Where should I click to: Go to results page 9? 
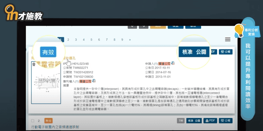pos(122,40)
